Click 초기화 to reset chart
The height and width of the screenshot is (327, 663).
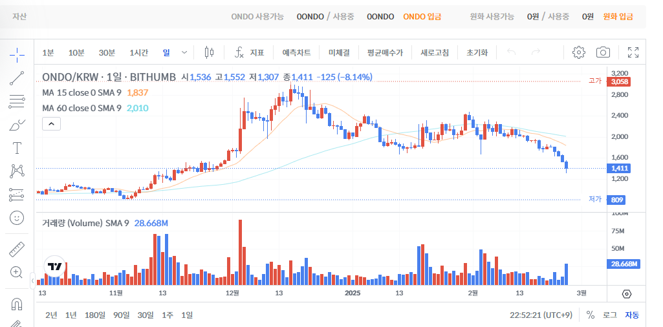[x=477, y=53]
